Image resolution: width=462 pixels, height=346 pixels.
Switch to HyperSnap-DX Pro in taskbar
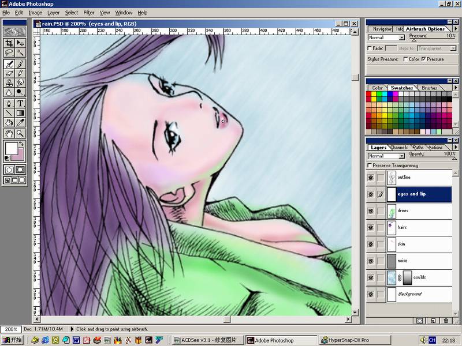click(x=355, y=340)
